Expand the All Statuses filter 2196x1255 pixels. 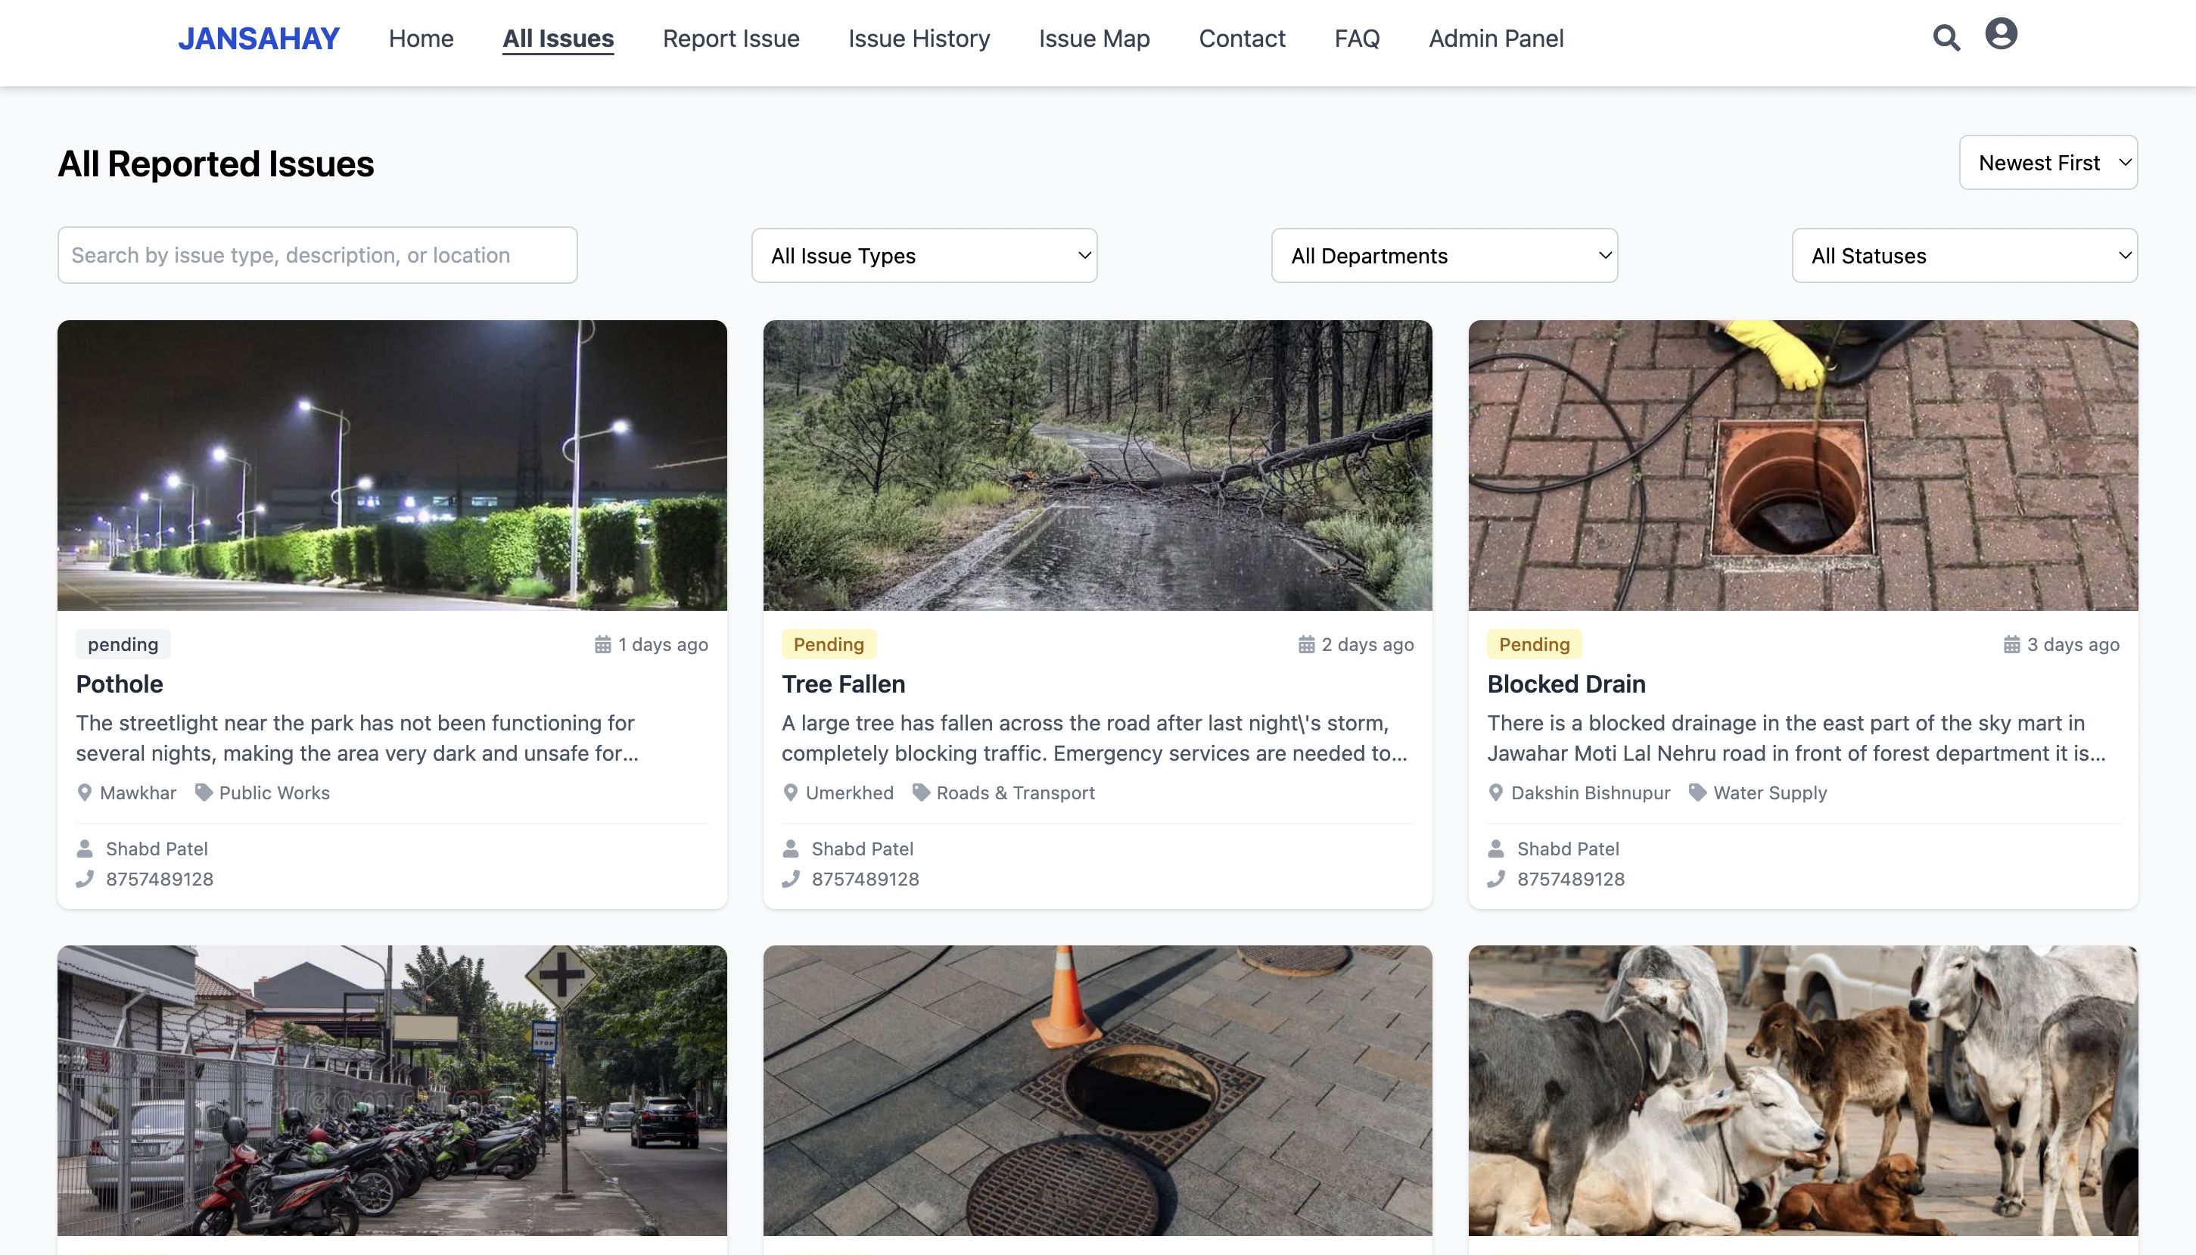(x=1964, y=256)
